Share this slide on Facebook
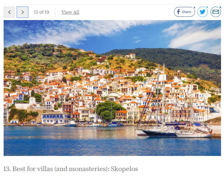224x177 pixels. coord(184,12)
